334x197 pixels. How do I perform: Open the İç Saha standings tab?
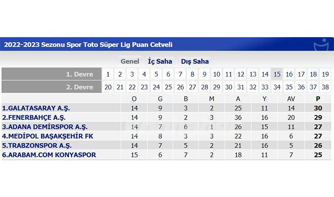[160, 61]
